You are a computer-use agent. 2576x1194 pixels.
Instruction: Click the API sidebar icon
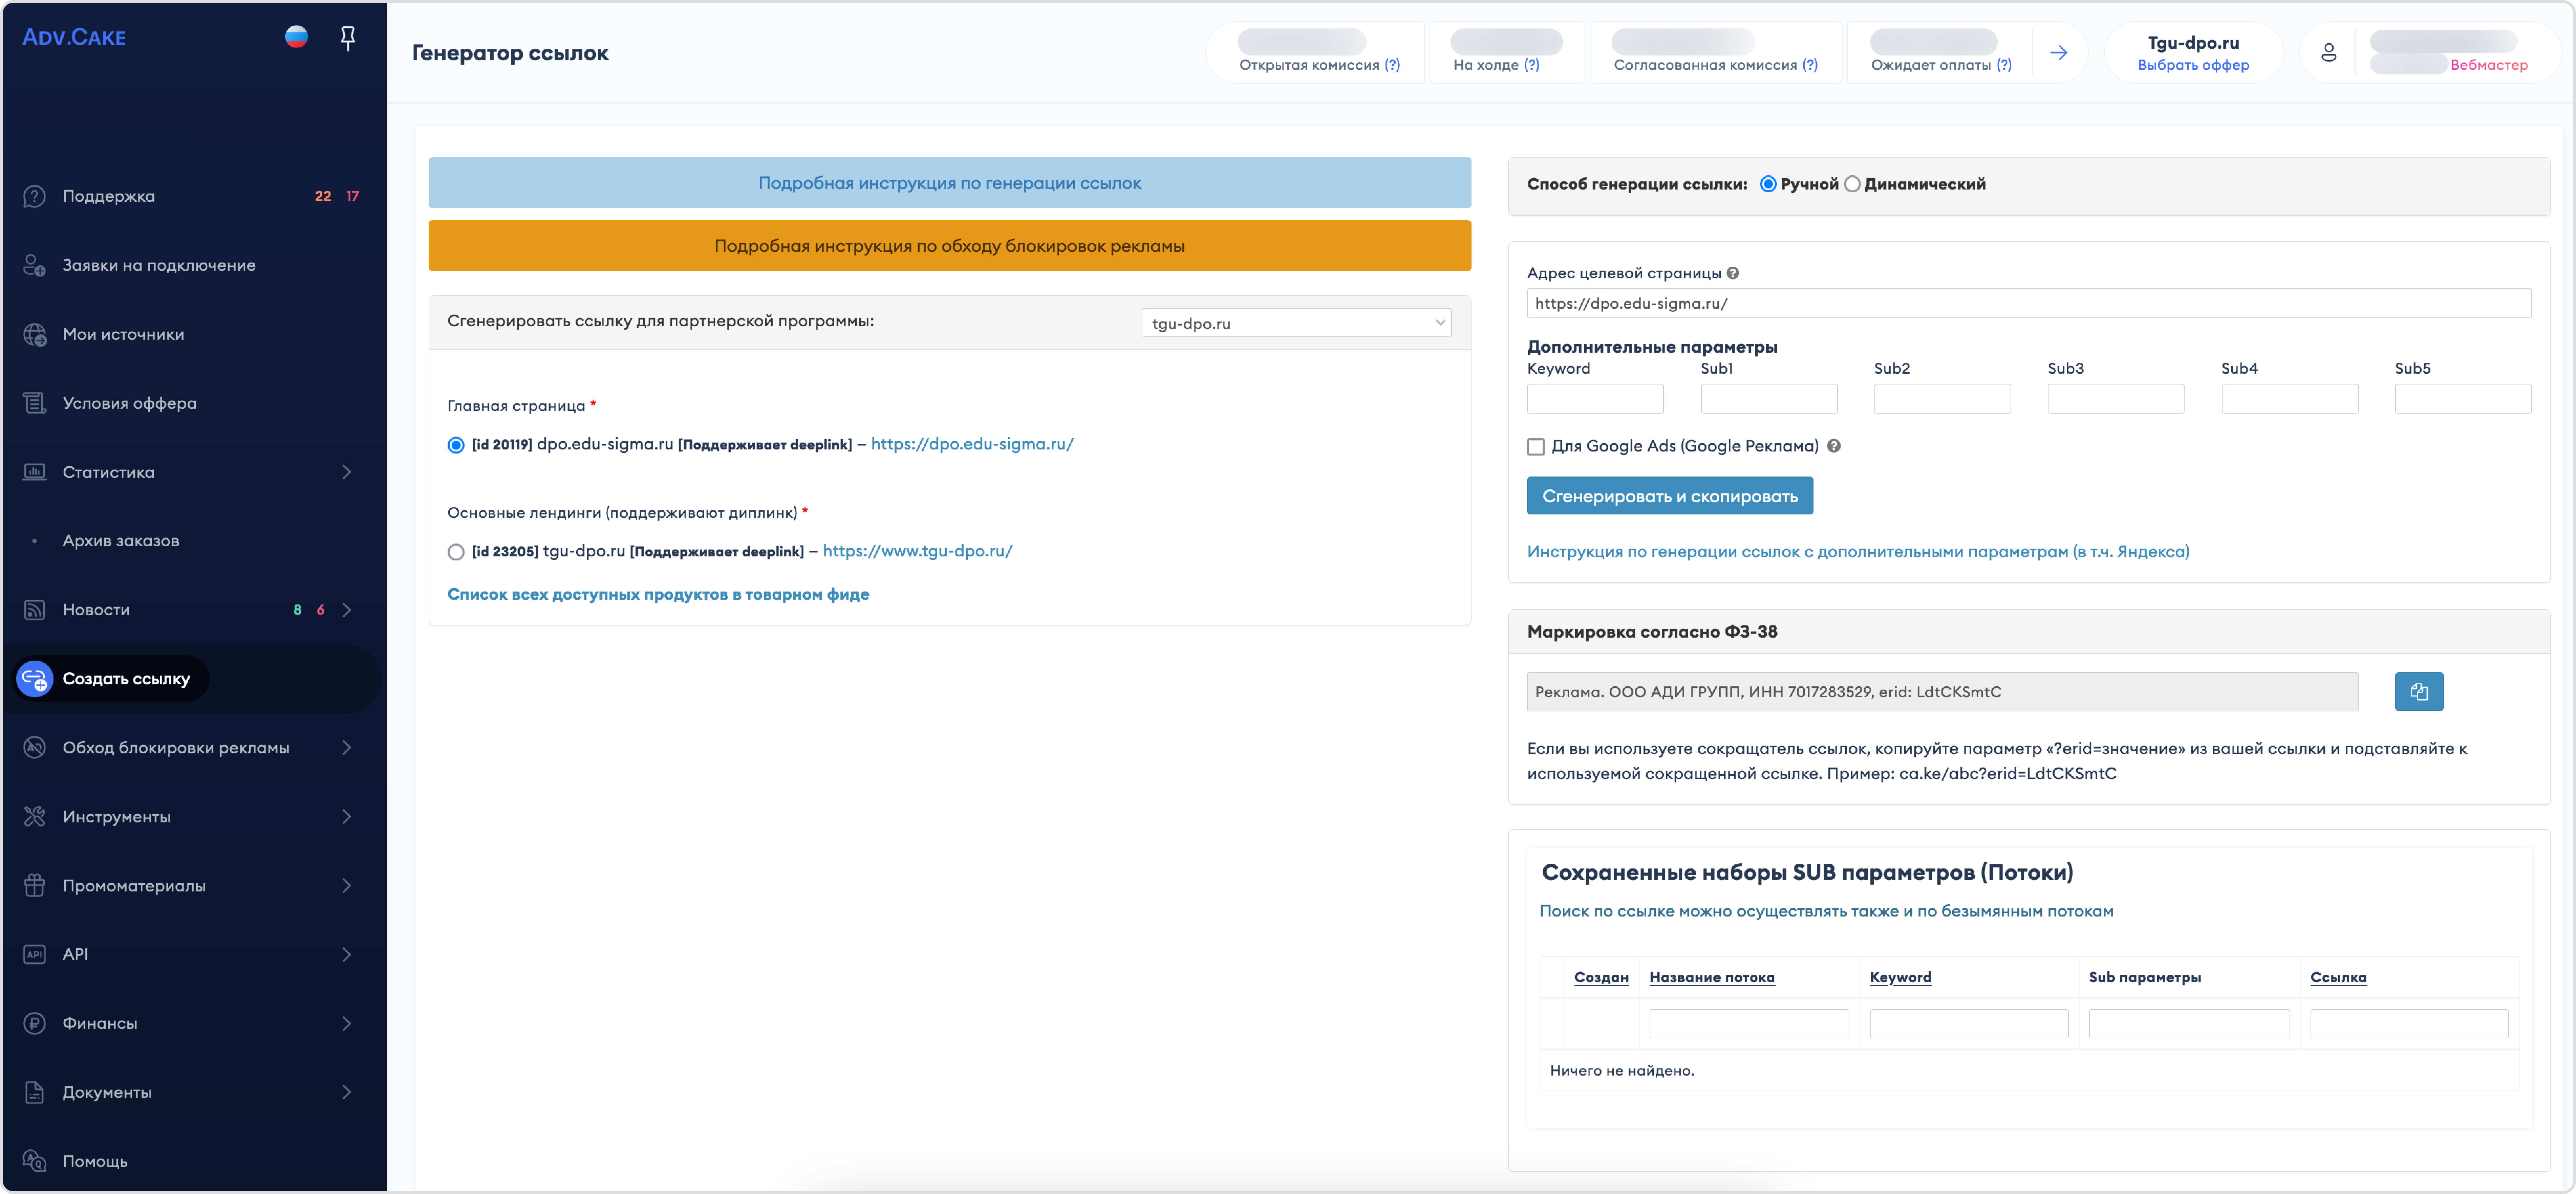click(35, 954)
